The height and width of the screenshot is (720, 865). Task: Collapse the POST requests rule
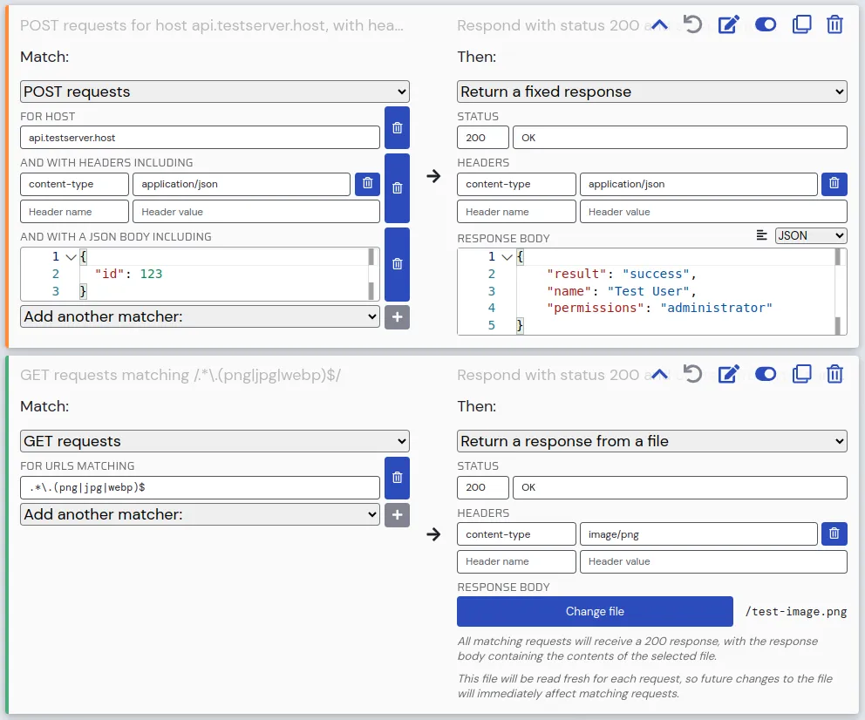coord(660,24)
